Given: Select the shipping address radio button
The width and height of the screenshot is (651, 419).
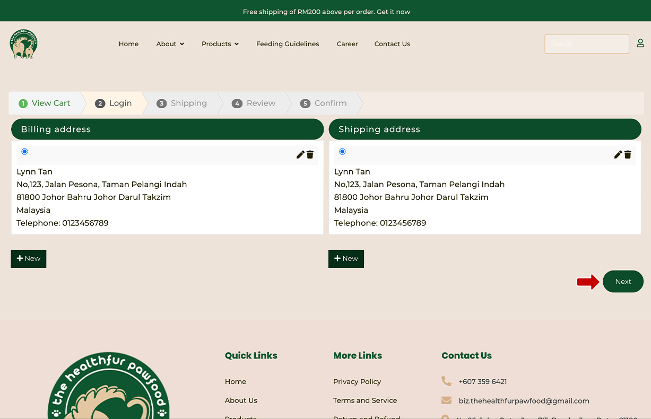Looking at the screenshot, I should pyautogui.click(x=342, y=152).
